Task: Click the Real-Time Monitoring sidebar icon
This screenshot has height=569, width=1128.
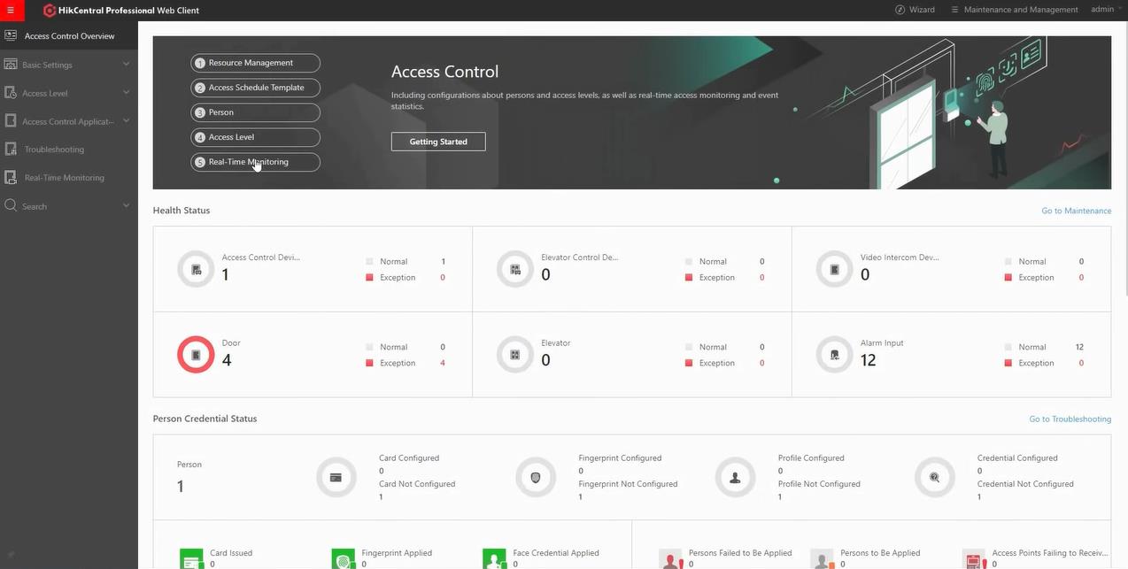Action: click(11, 177)
